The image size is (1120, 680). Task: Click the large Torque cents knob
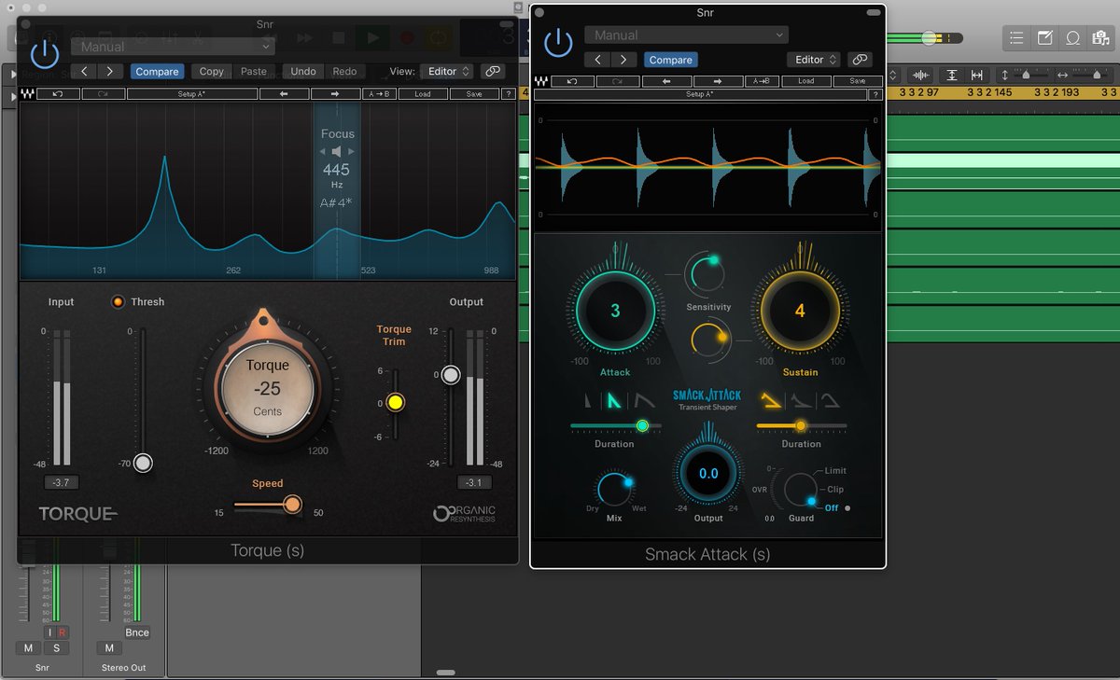pos(268,387)
